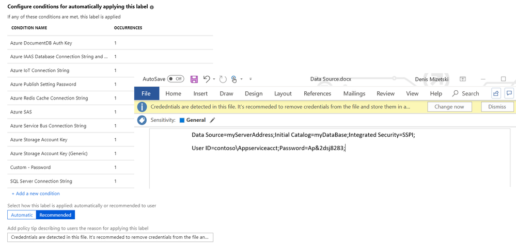
Task: Switch to the Insert tab
Action: tap(200, 93)
